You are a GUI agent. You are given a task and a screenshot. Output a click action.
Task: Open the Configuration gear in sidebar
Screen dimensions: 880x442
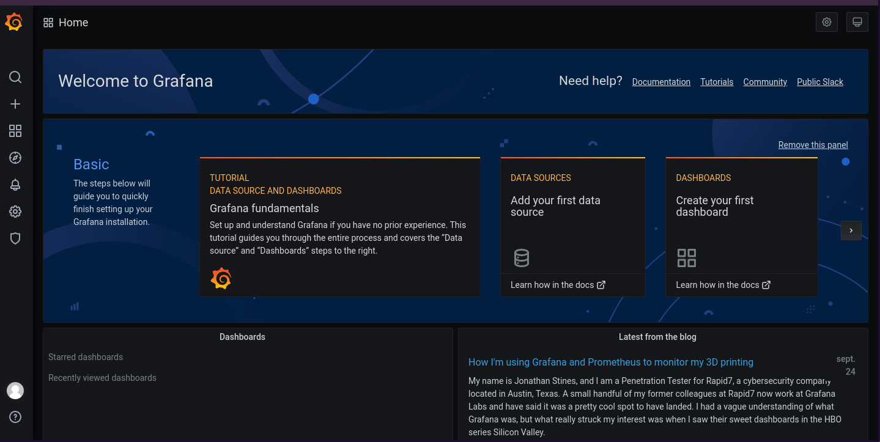point(15,212)
